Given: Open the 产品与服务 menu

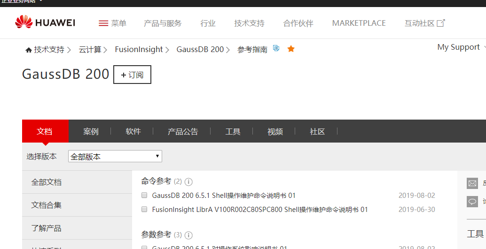Looking at the screenshot, I should tap(163, 23).
